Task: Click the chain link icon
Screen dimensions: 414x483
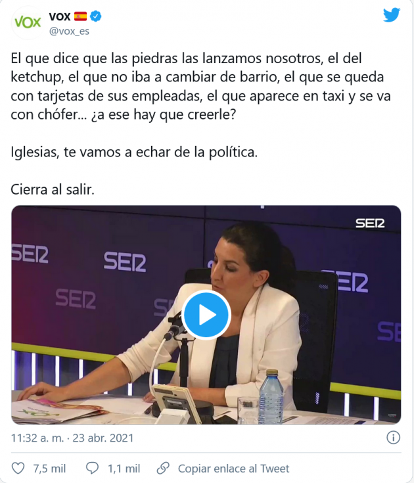Action: (163, 469)
